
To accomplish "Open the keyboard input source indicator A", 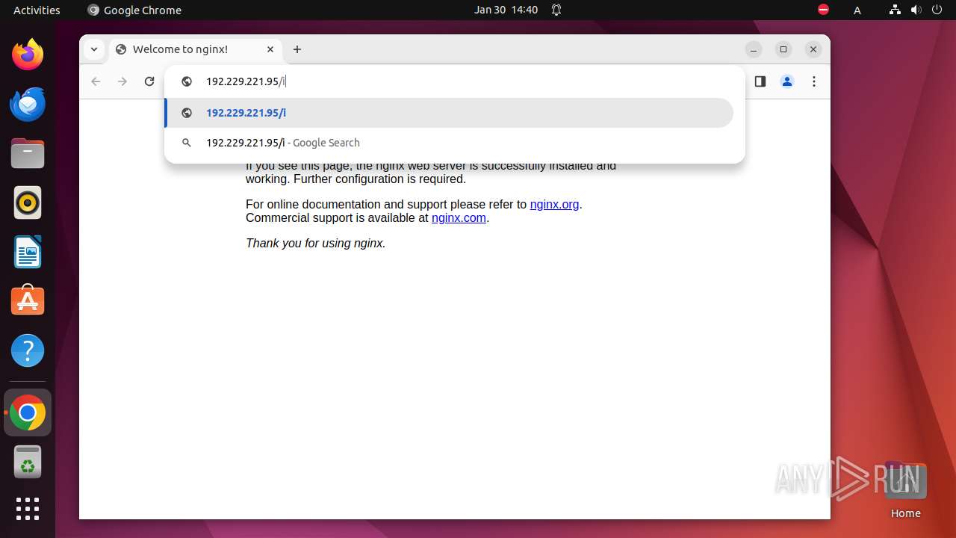I will click(857, 10).
